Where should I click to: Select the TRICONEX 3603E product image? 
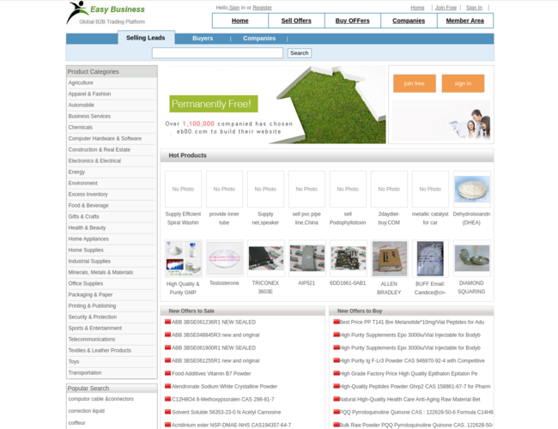point(265,257)
